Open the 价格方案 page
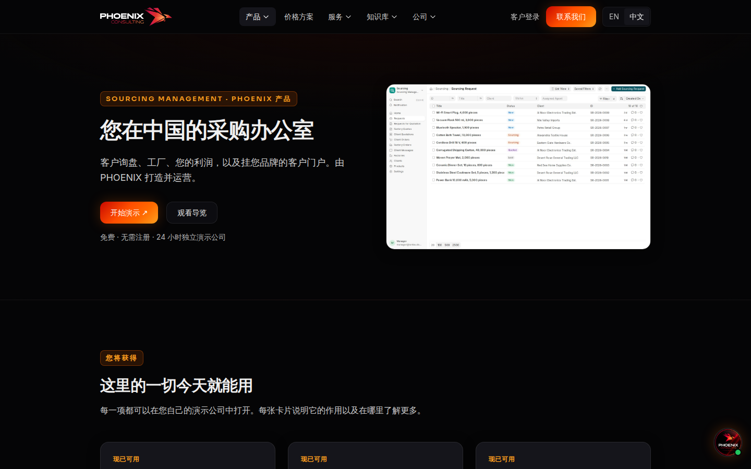Viewport: 751px width, 469px height. tap(299, 17)
